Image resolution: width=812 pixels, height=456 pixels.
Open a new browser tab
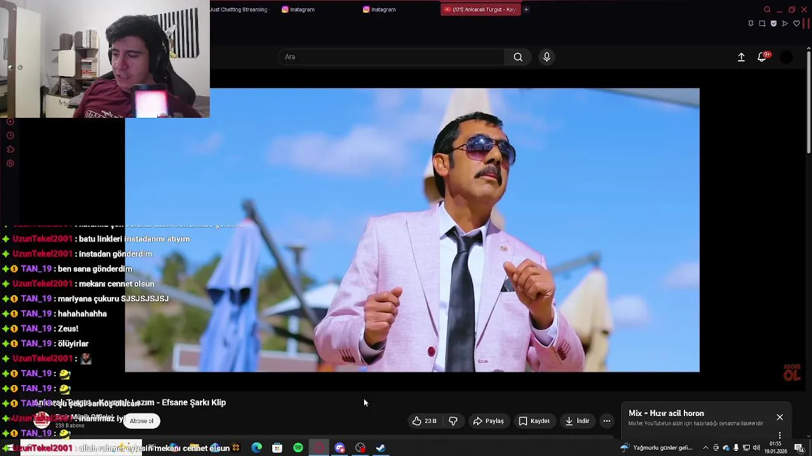(x=526, y=9)
